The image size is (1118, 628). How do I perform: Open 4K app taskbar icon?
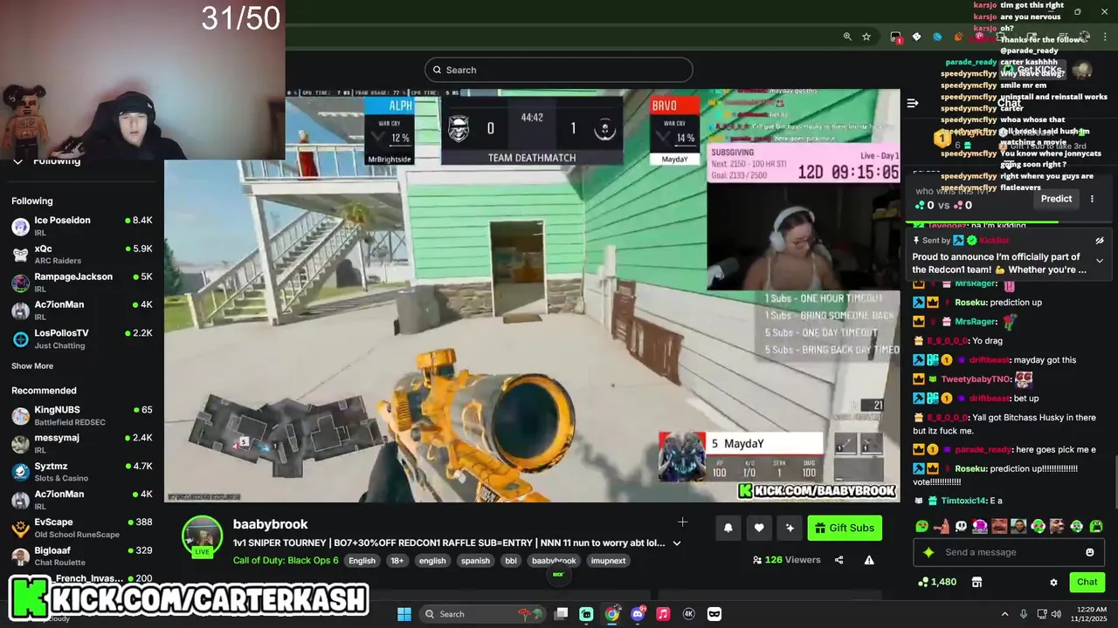pyautogui.click(x=688, y=614)
